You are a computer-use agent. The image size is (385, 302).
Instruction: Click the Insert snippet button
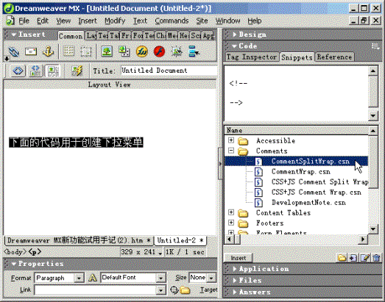click(239, 258)
